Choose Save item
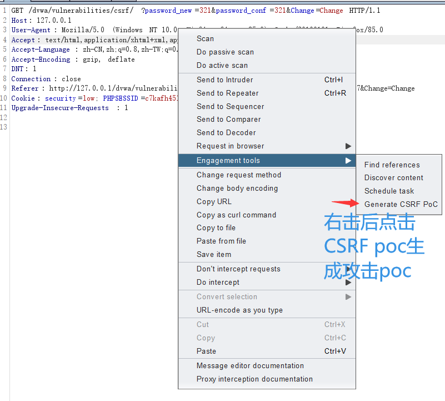This screenshot has height=401, width=445. click(267, 254)
